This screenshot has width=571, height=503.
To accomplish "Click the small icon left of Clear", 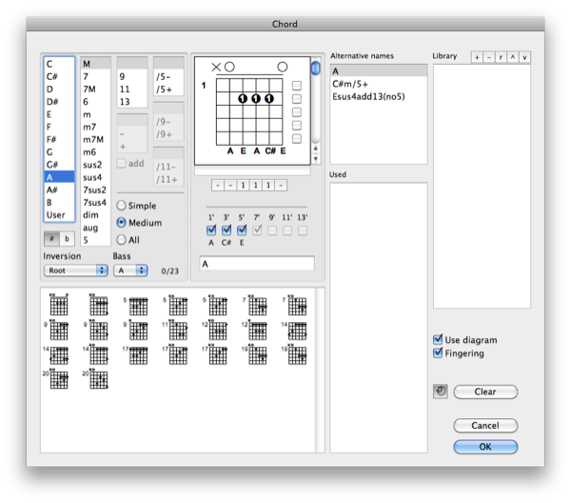I will point(439,392).
